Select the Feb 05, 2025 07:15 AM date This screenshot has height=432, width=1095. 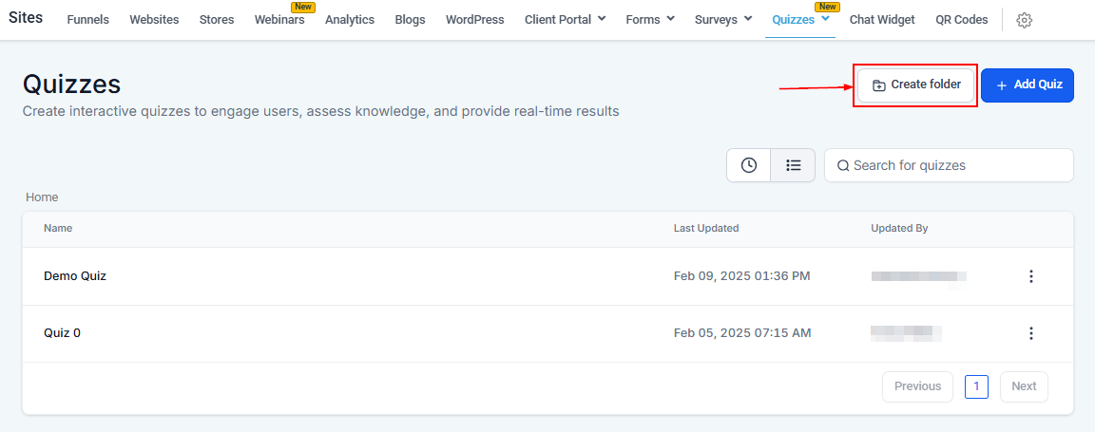click(742, 333)
